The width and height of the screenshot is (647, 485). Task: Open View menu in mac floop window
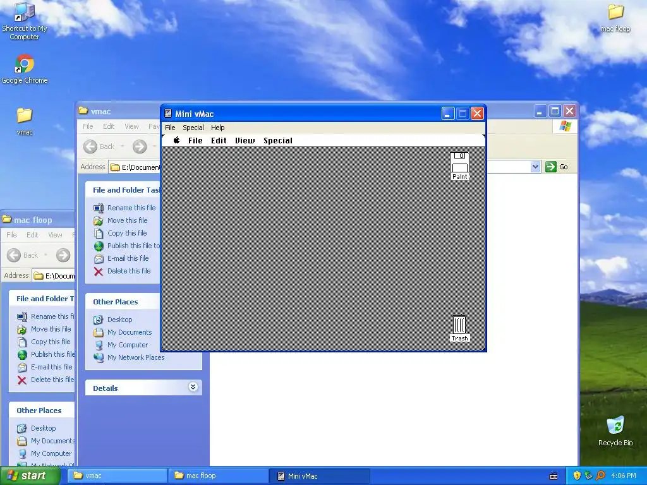pyautogui.click(x=56, y=235)
